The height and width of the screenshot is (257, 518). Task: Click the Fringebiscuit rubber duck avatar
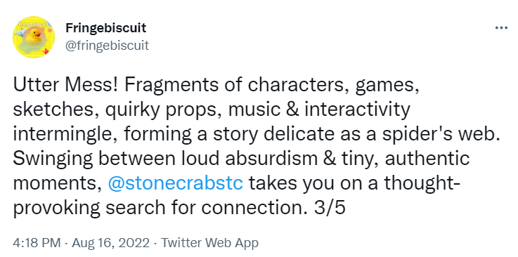[x=33, y=37]
